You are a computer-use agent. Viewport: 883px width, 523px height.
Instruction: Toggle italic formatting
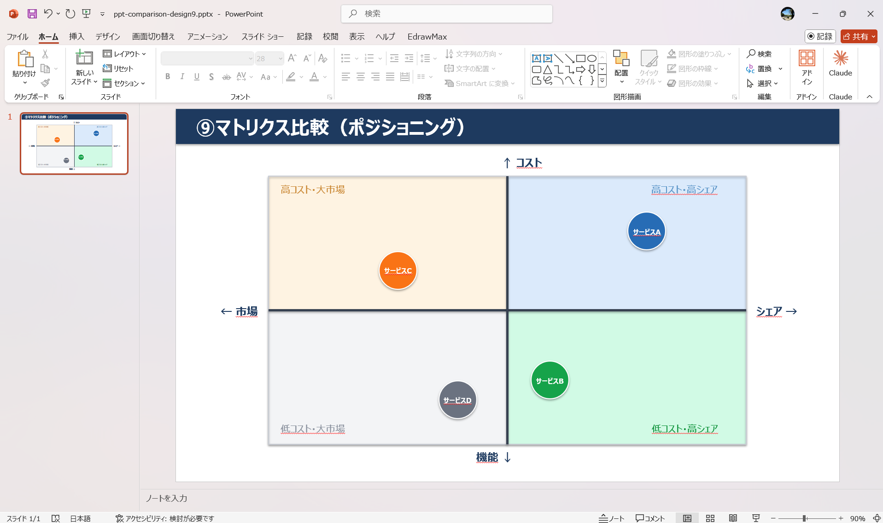pyautogui.click(x=182, y=77)
